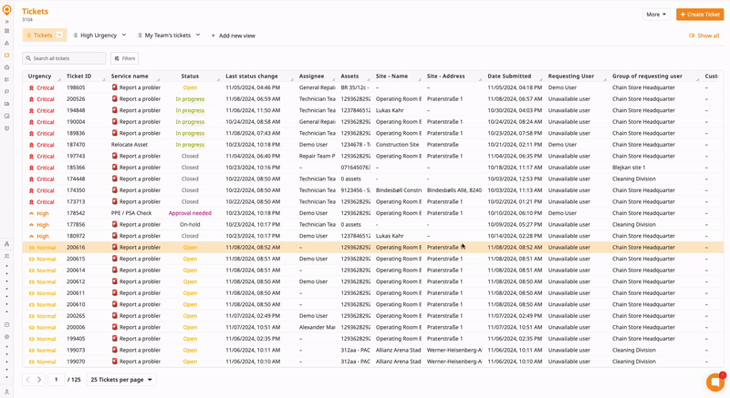Click Lukas Kahr site for ticket 194848

[390, 110]
